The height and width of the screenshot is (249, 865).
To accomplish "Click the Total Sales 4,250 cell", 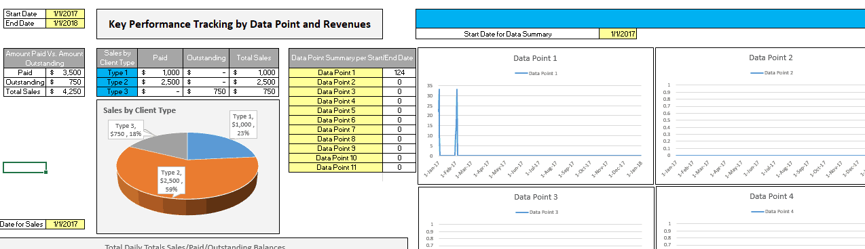I will point(65,91).
